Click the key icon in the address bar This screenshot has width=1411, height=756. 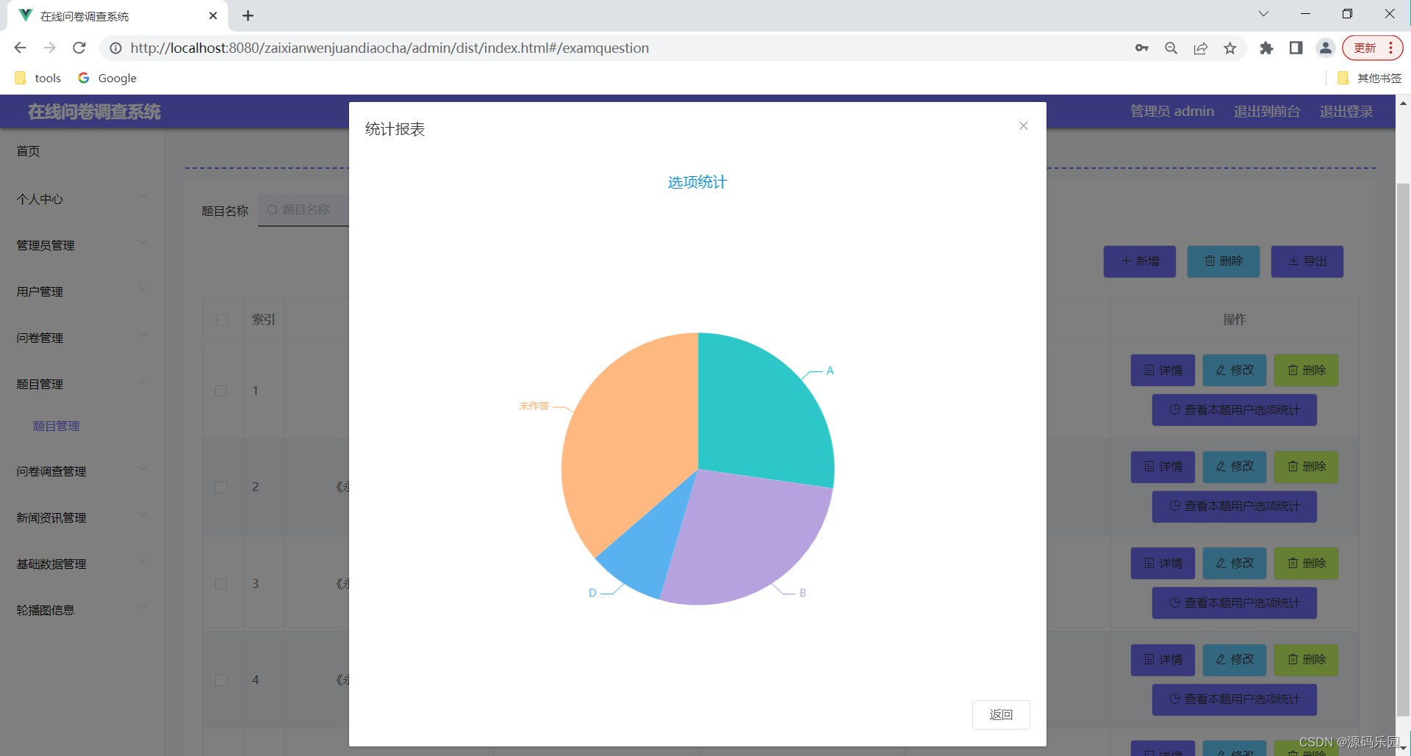pos(1142,48)
